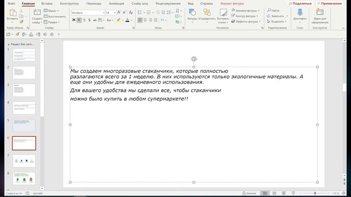Click the Increase Font Size icon
The image size is (351, 197).
pyautogui.click(x=119, y=13)
